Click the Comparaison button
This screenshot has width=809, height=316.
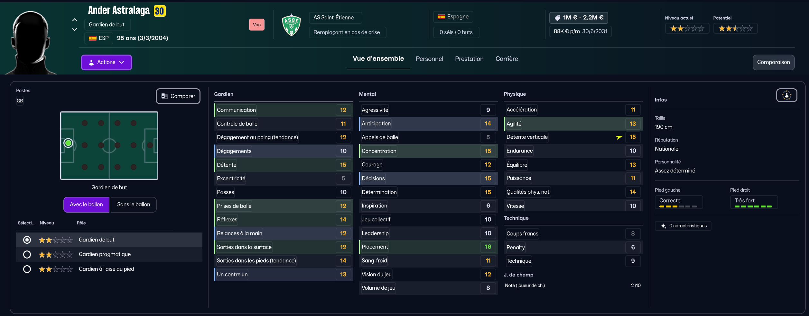[773, 62]
